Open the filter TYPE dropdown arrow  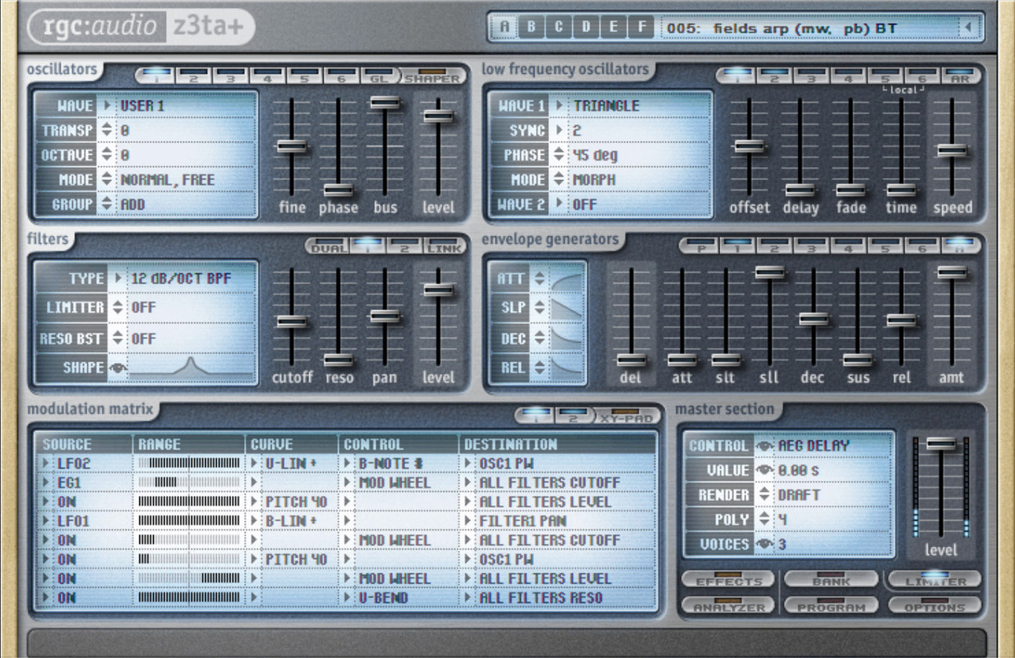[118, 279]
